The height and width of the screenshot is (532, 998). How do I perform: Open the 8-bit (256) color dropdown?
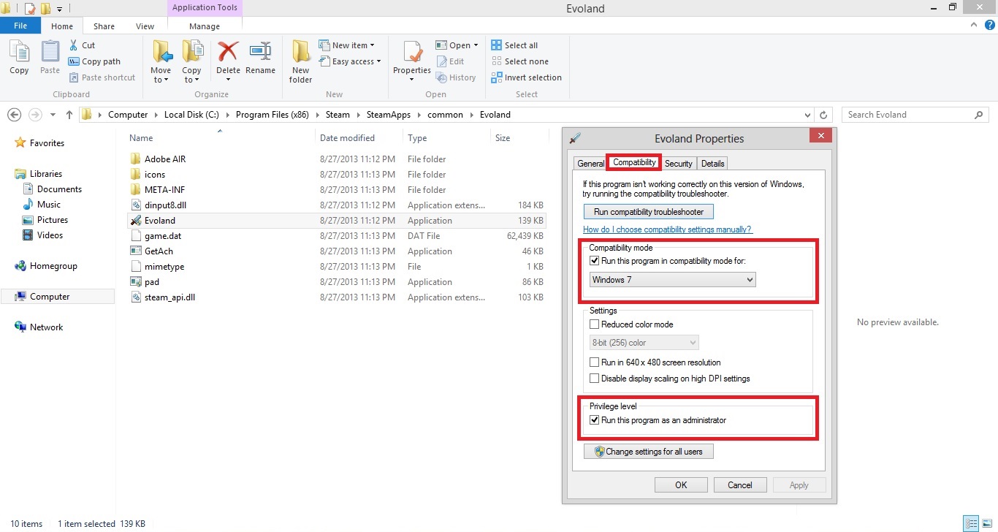(644, 343)
